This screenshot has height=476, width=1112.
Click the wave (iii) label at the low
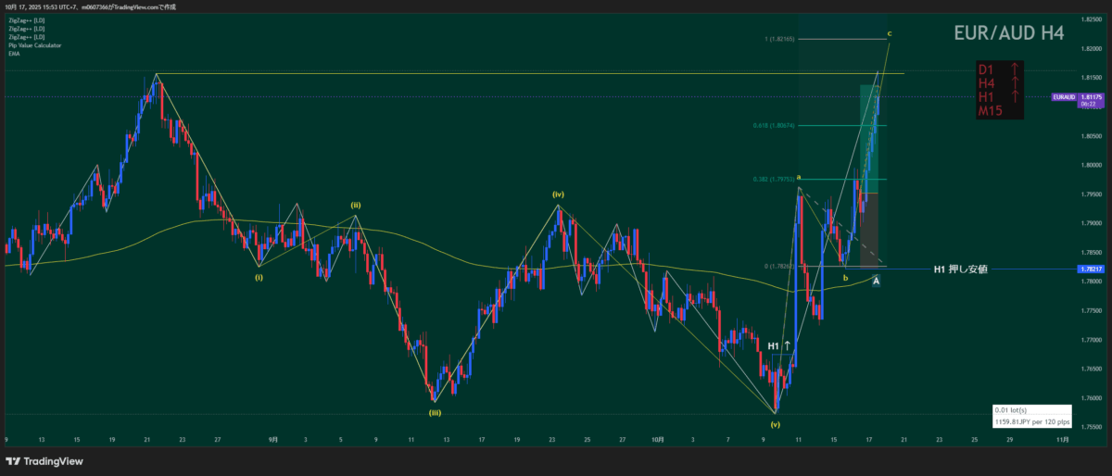pos(434,412)
